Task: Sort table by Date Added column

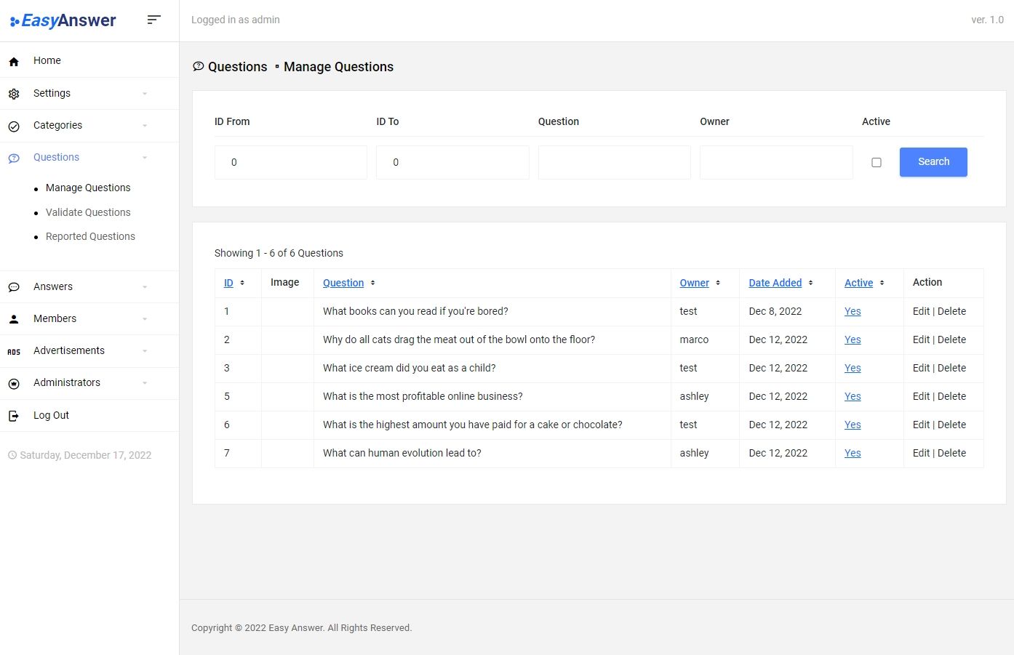Action: click(x=775, y=283)
